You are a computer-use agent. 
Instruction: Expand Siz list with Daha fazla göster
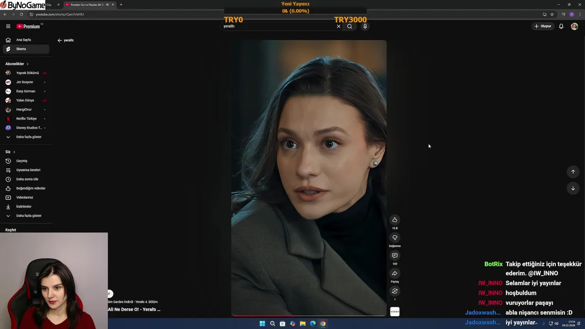(x=26, y=216)
